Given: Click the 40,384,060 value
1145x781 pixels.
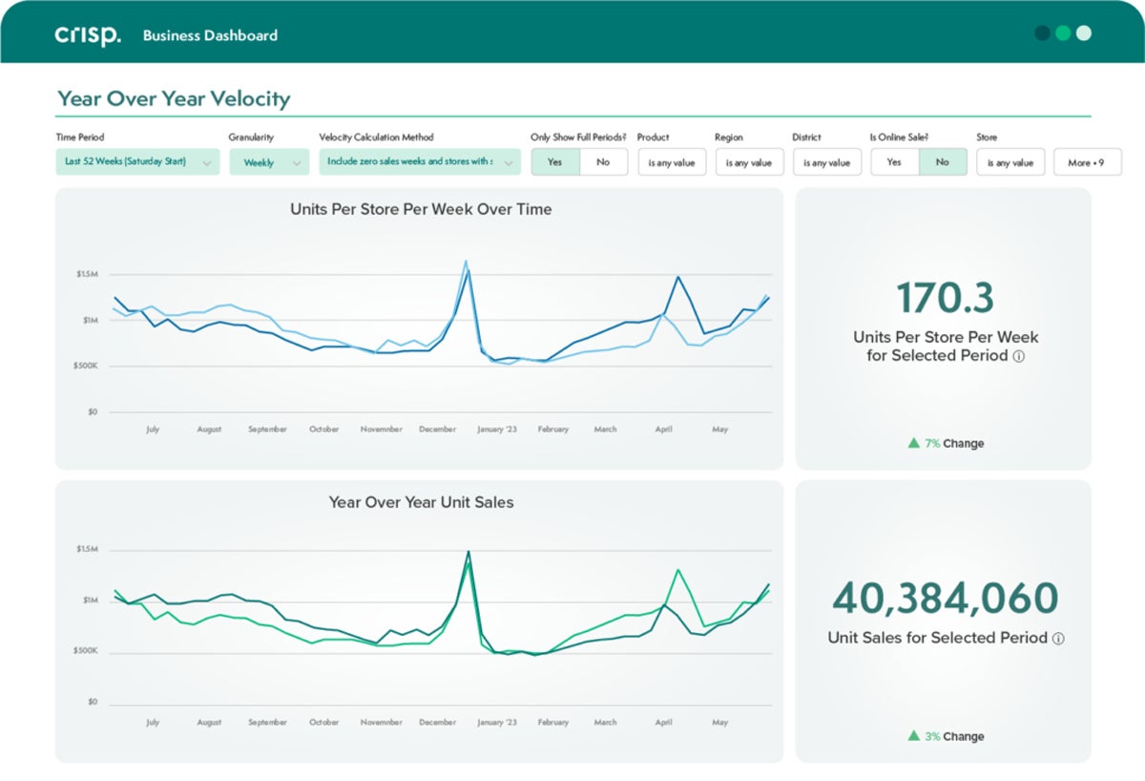Looking at the screenshot, I should (945, 599).
